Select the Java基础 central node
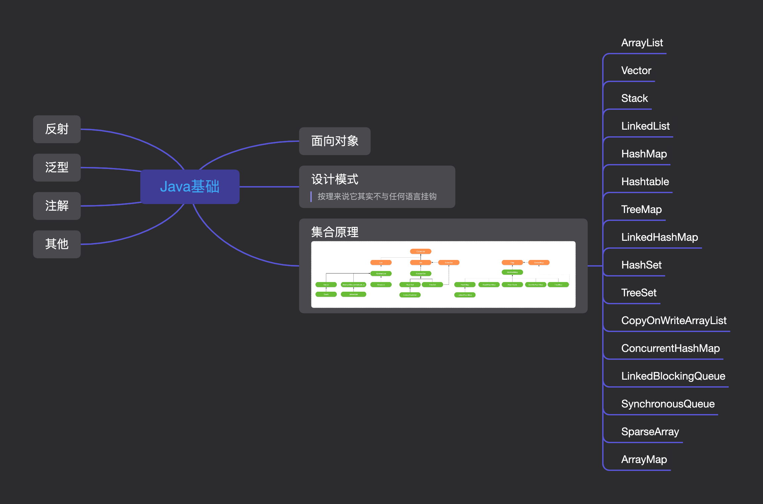Viewport: 763px width, 504px height. 190,187
